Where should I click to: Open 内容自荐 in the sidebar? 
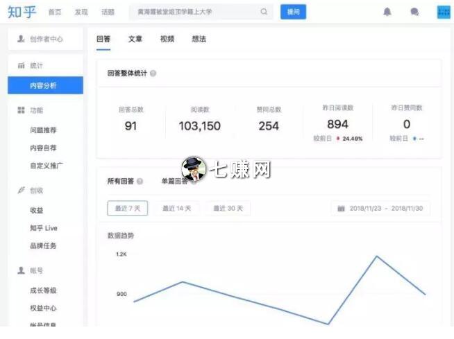coord(43,148)
